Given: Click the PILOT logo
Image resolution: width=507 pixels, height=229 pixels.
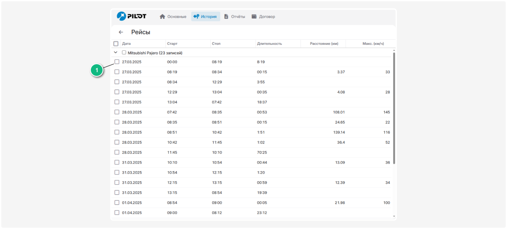Looking at the screenshot, I should tap(132, 16).
